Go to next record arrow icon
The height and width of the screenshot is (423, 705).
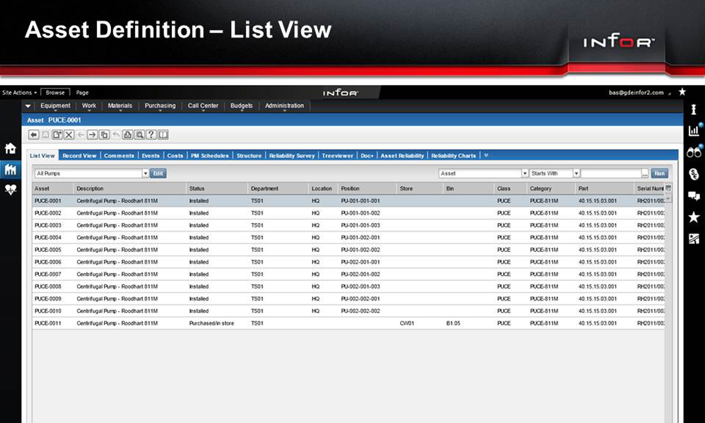(93, 135)
